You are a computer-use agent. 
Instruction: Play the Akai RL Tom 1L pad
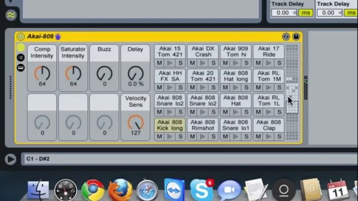(x=268, y=112)
